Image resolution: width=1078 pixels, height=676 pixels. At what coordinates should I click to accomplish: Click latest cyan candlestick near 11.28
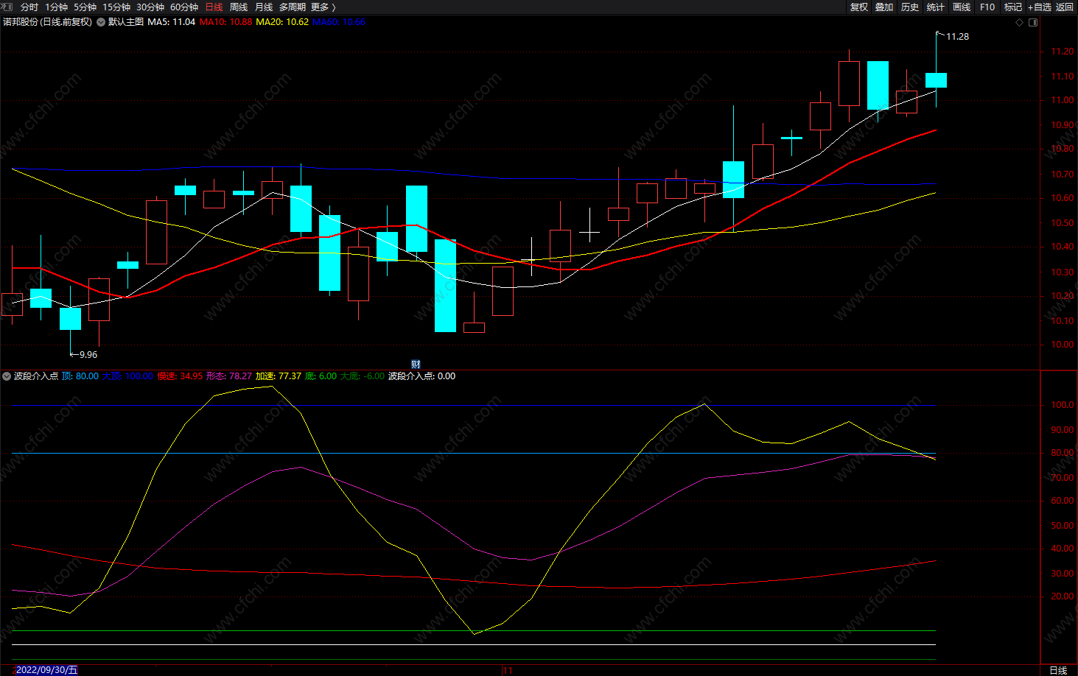point(936,80)
